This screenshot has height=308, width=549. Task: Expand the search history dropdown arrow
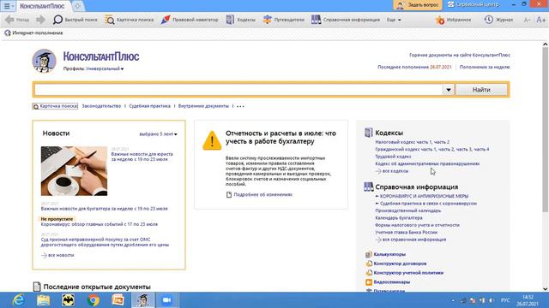pos(449,90)
